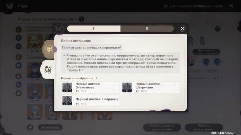241x135 pixels.
Task: Click the back arrow icon in top bar
Action: [x=231, y=6]
